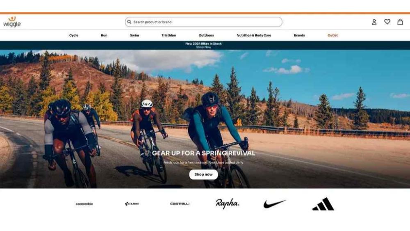Select the Rapha brand logo
The image size is (410, 231).
coord(227,204)
